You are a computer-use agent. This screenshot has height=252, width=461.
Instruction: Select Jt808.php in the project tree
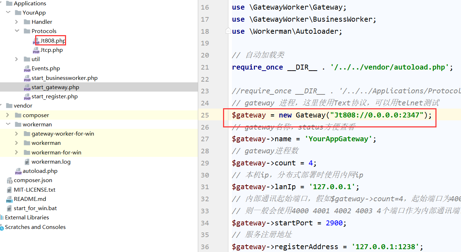click(x=53, y=40)
